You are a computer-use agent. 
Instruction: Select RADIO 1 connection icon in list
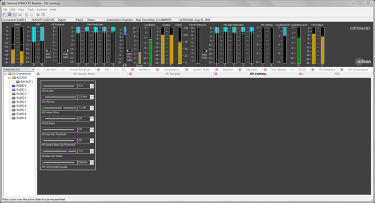pyautogui.click(x=13, y=85)
